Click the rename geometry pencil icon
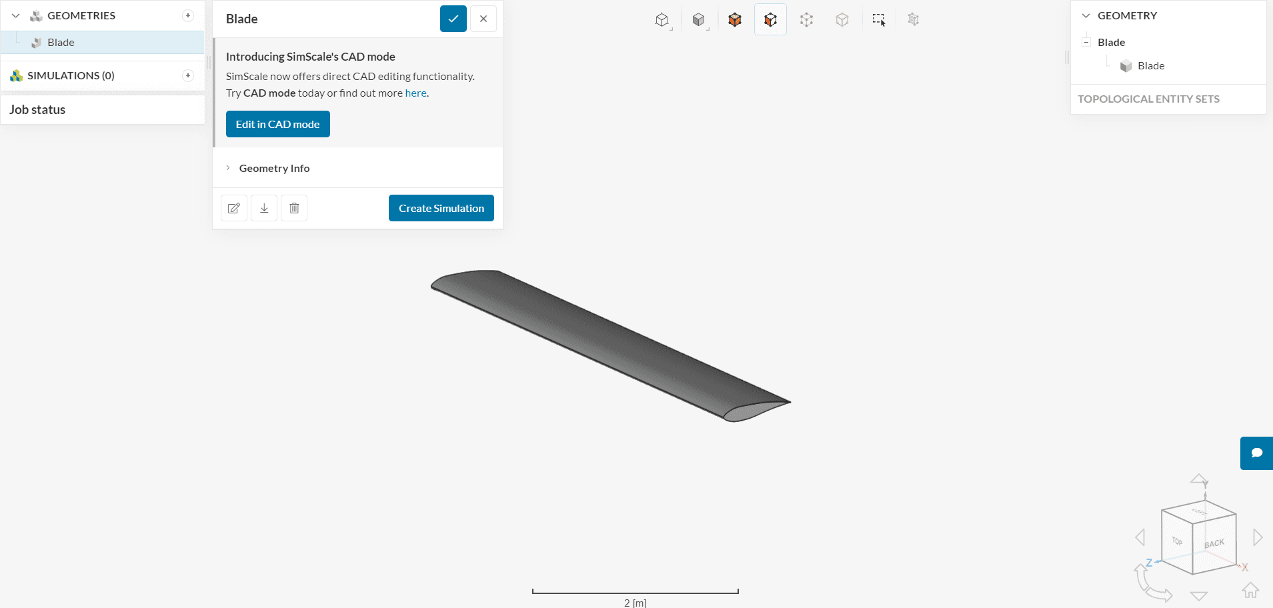This screenshot has height=608, width=1273. [x=234, y=208]
